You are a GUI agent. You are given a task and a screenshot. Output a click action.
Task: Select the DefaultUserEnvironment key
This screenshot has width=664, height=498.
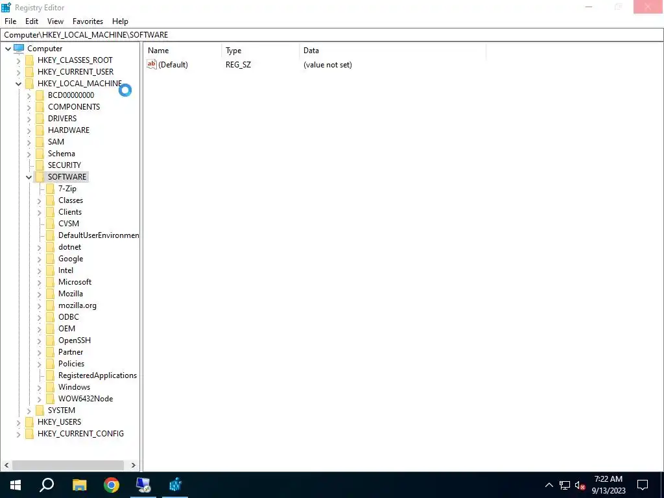coord(99,235)
